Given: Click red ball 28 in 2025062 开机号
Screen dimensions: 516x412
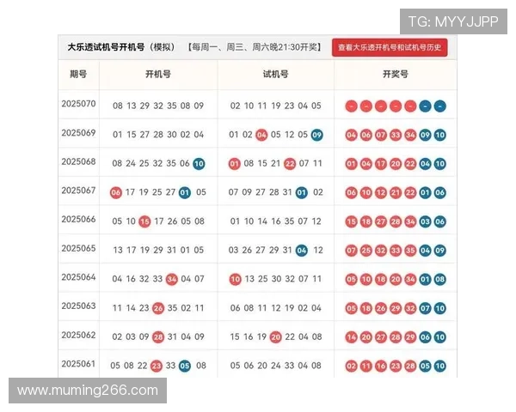Looking at the screenshot, I should [158, 337].
